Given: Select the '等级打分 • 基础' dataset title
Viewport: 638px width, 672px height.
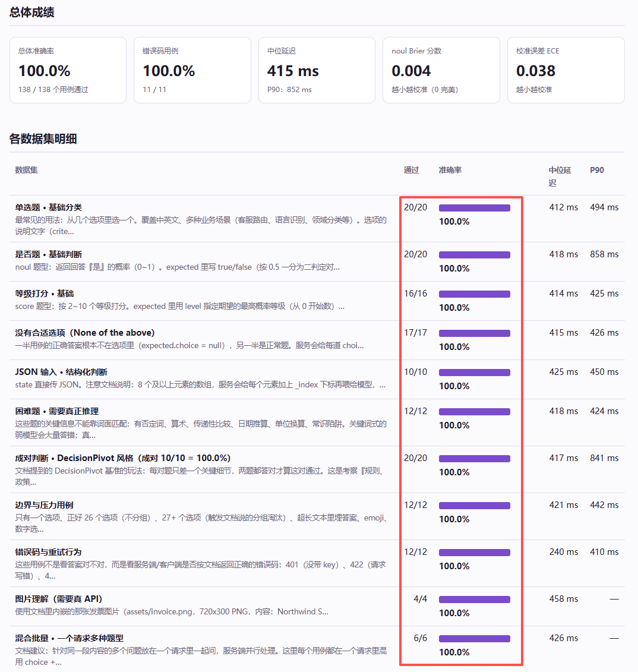Looking at the screenshot, I should (45, 294).
